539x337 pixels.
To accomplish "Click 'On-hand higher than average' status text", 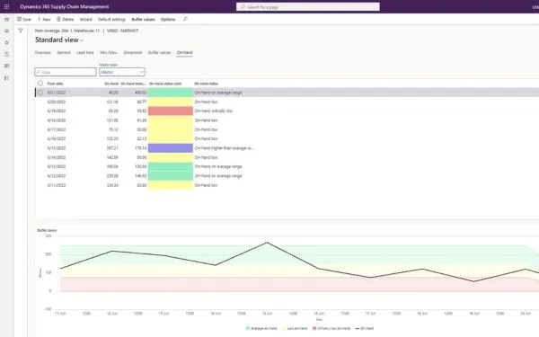I will click(x=224, y=148).
